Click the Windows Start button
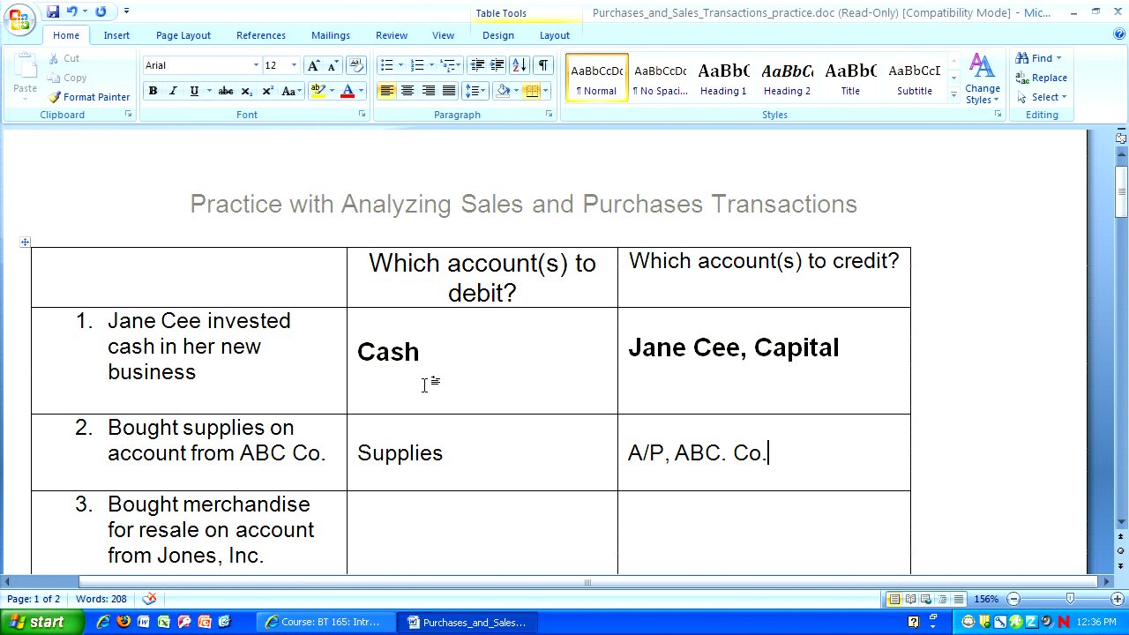Viewport: 1129px width, 635px height. point(37,622)
